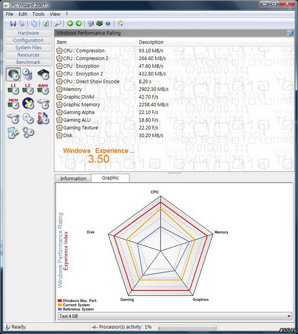This screenshot has width=298, height=334.
Task: Open the Benchmark section
Action: point(28,62)
